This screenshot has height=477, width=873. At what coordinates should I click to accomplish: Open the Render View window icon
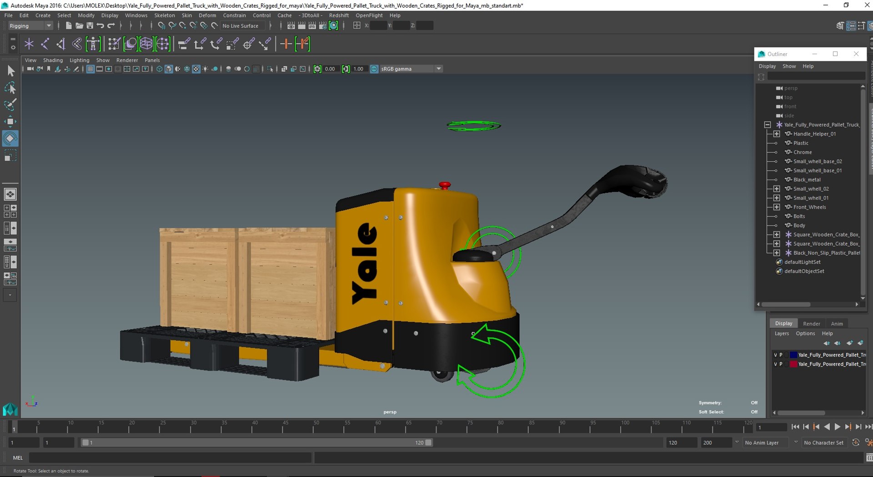pyautogui.click(x=291, y=26)
